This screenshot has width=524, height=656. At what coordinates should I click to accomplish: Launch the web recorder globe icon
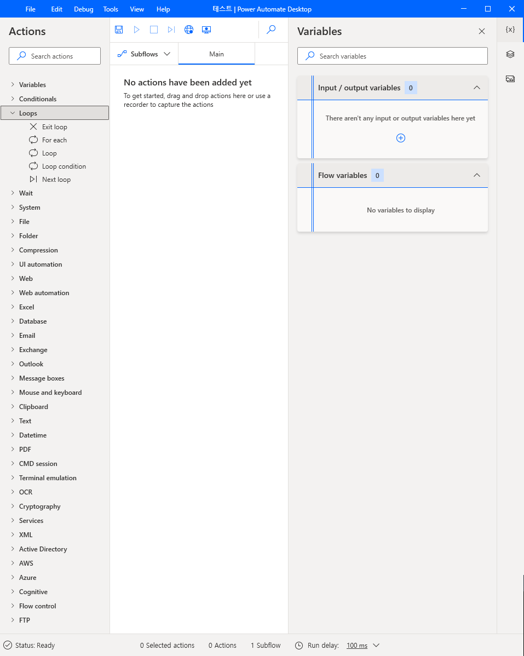coord(189,30)
